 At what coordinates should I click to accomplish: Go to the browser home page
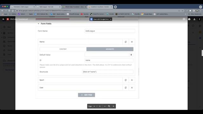(x=13, y=11)
